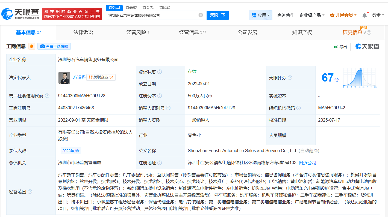Click the 关联企业 54 tag
Viewport: 388px width, 217px height.
click(x=101, y=77)
